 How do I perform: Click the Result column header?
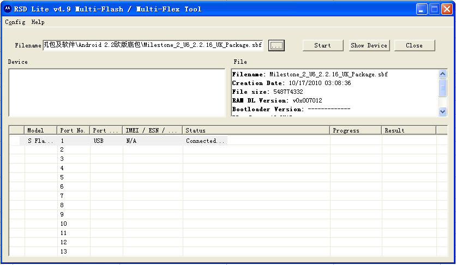tap(409, 130)
